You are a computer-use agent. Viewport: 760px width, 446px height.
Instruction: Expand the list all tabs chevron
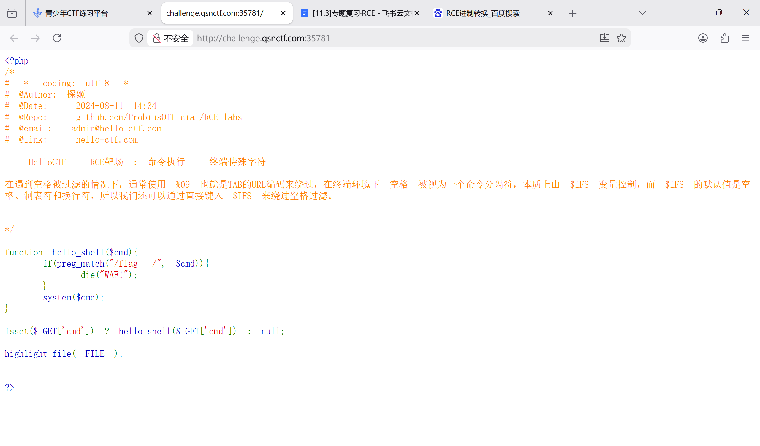click(x=642, y=13)
